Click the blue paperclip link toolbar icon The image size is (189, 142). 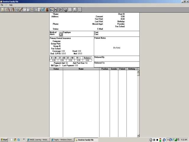pyautogui.click(x=43, y=9)
